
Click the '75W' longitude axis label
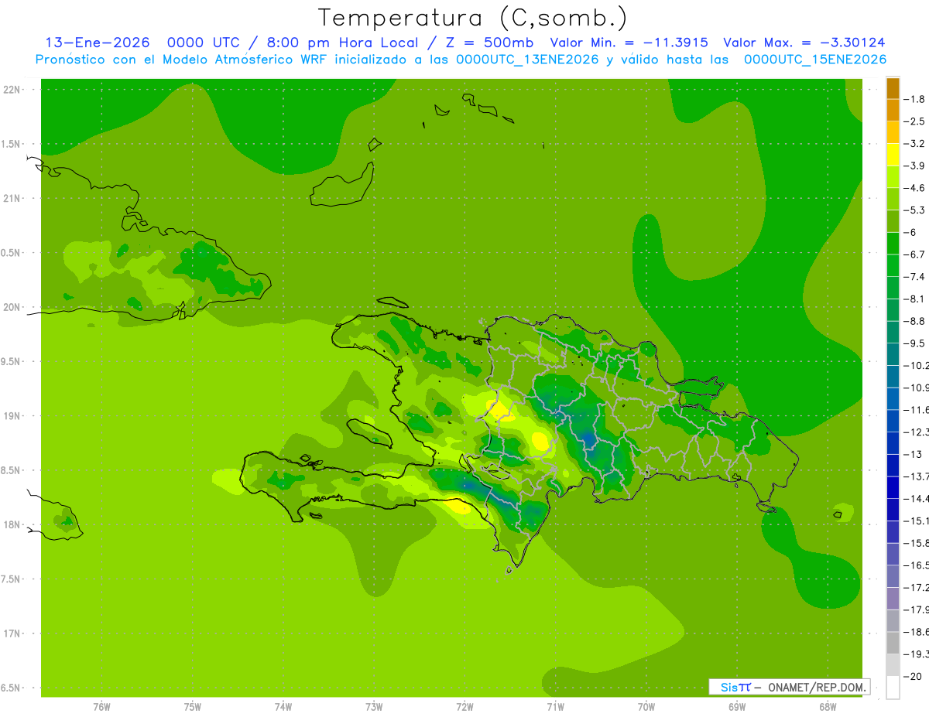193,707
